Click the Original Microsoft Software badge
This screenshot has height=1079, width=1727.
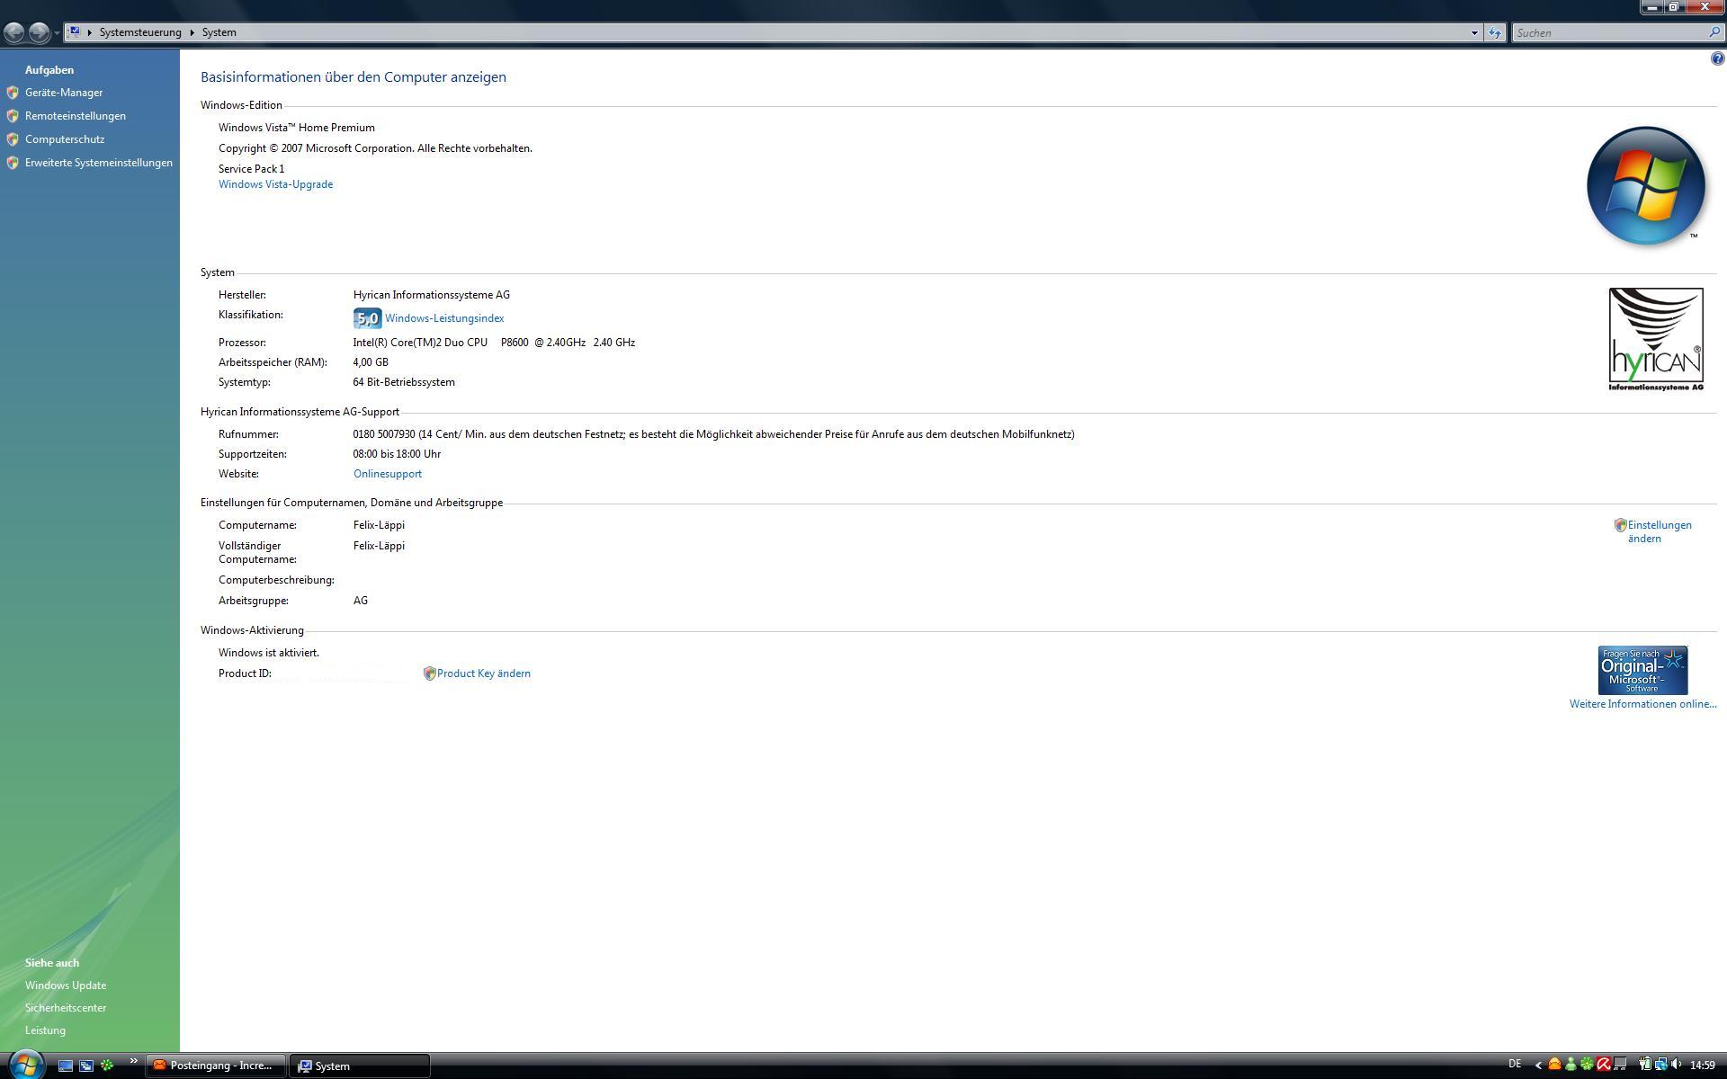1642,670
